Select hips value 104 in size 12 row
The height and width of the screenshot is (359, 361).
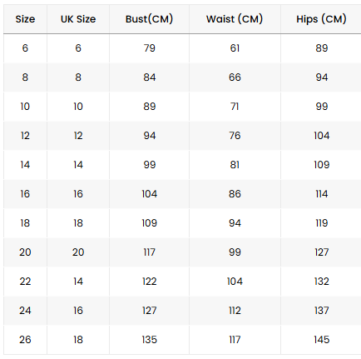(x=322, y=136)
